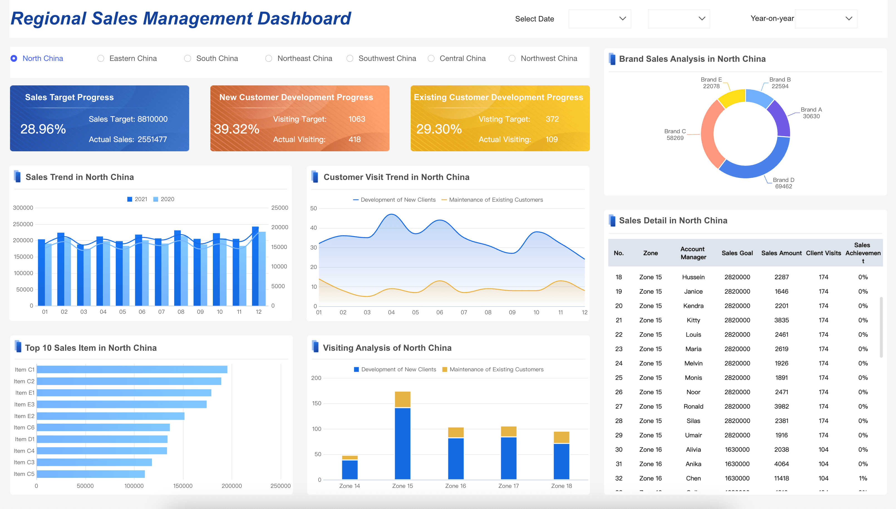This screenshot has width=896, height=509.
Task: Click the Item C1 bar
Action: point(132,370)
